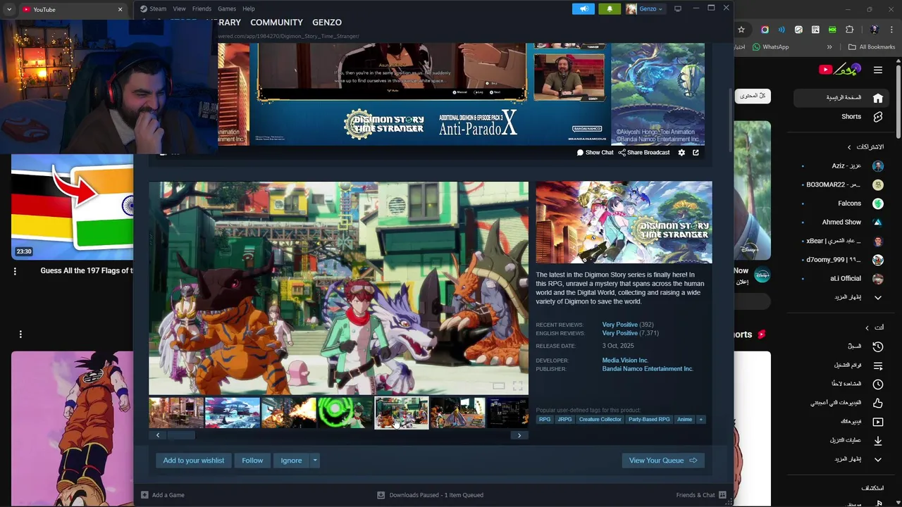Toggle the YouTube hamburger guide menu
Screen dimensions: 902x507
(878, 70)
